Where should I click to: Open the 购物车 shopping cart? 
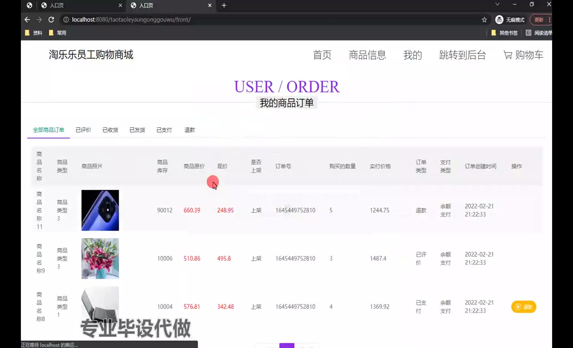point(523,55)
